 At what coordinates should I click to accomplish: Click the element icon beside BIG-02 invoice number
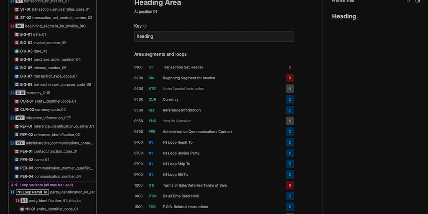click(x=17, y=43)
